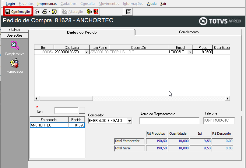Click the horizontal scrollbar right arrow
Image resolution: width=246 pixels, height=168 pixels.
pos(228,99)
